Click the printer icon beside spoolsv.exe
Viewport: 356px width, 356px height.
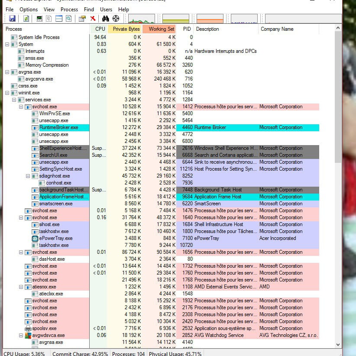tap(28, 329)
